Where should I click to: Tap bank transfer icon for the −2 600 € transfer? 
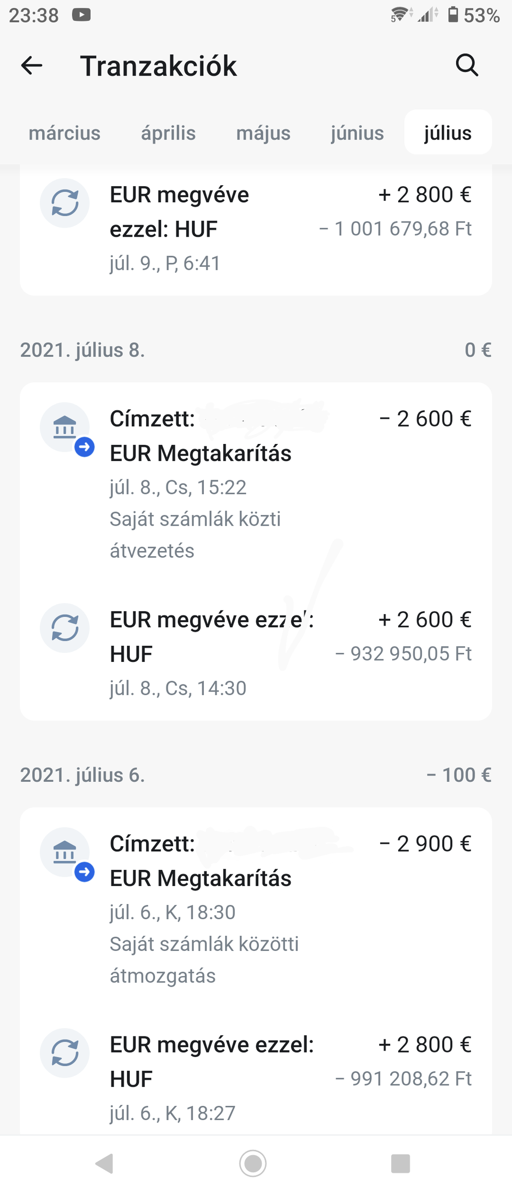tap(65, 427)
